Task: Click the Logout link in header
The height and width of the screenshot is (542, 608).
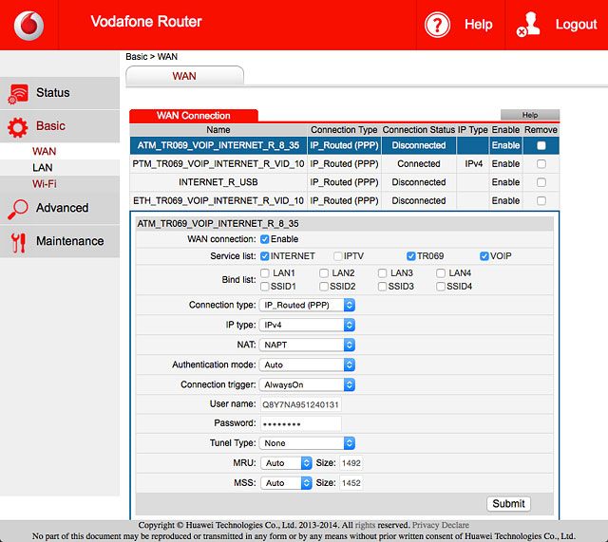Action: [576, 25]
